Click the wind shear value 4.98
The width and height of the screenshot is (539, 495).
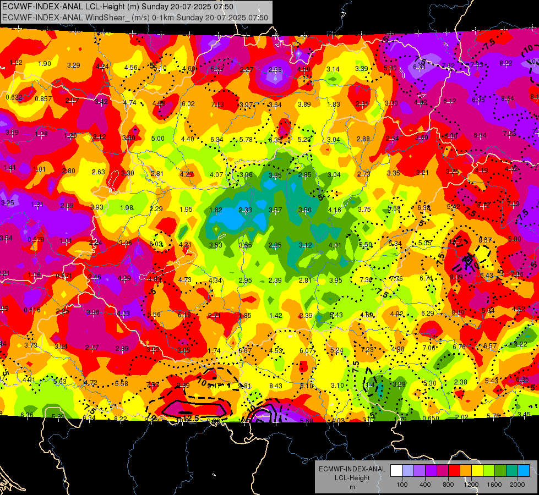398,349
